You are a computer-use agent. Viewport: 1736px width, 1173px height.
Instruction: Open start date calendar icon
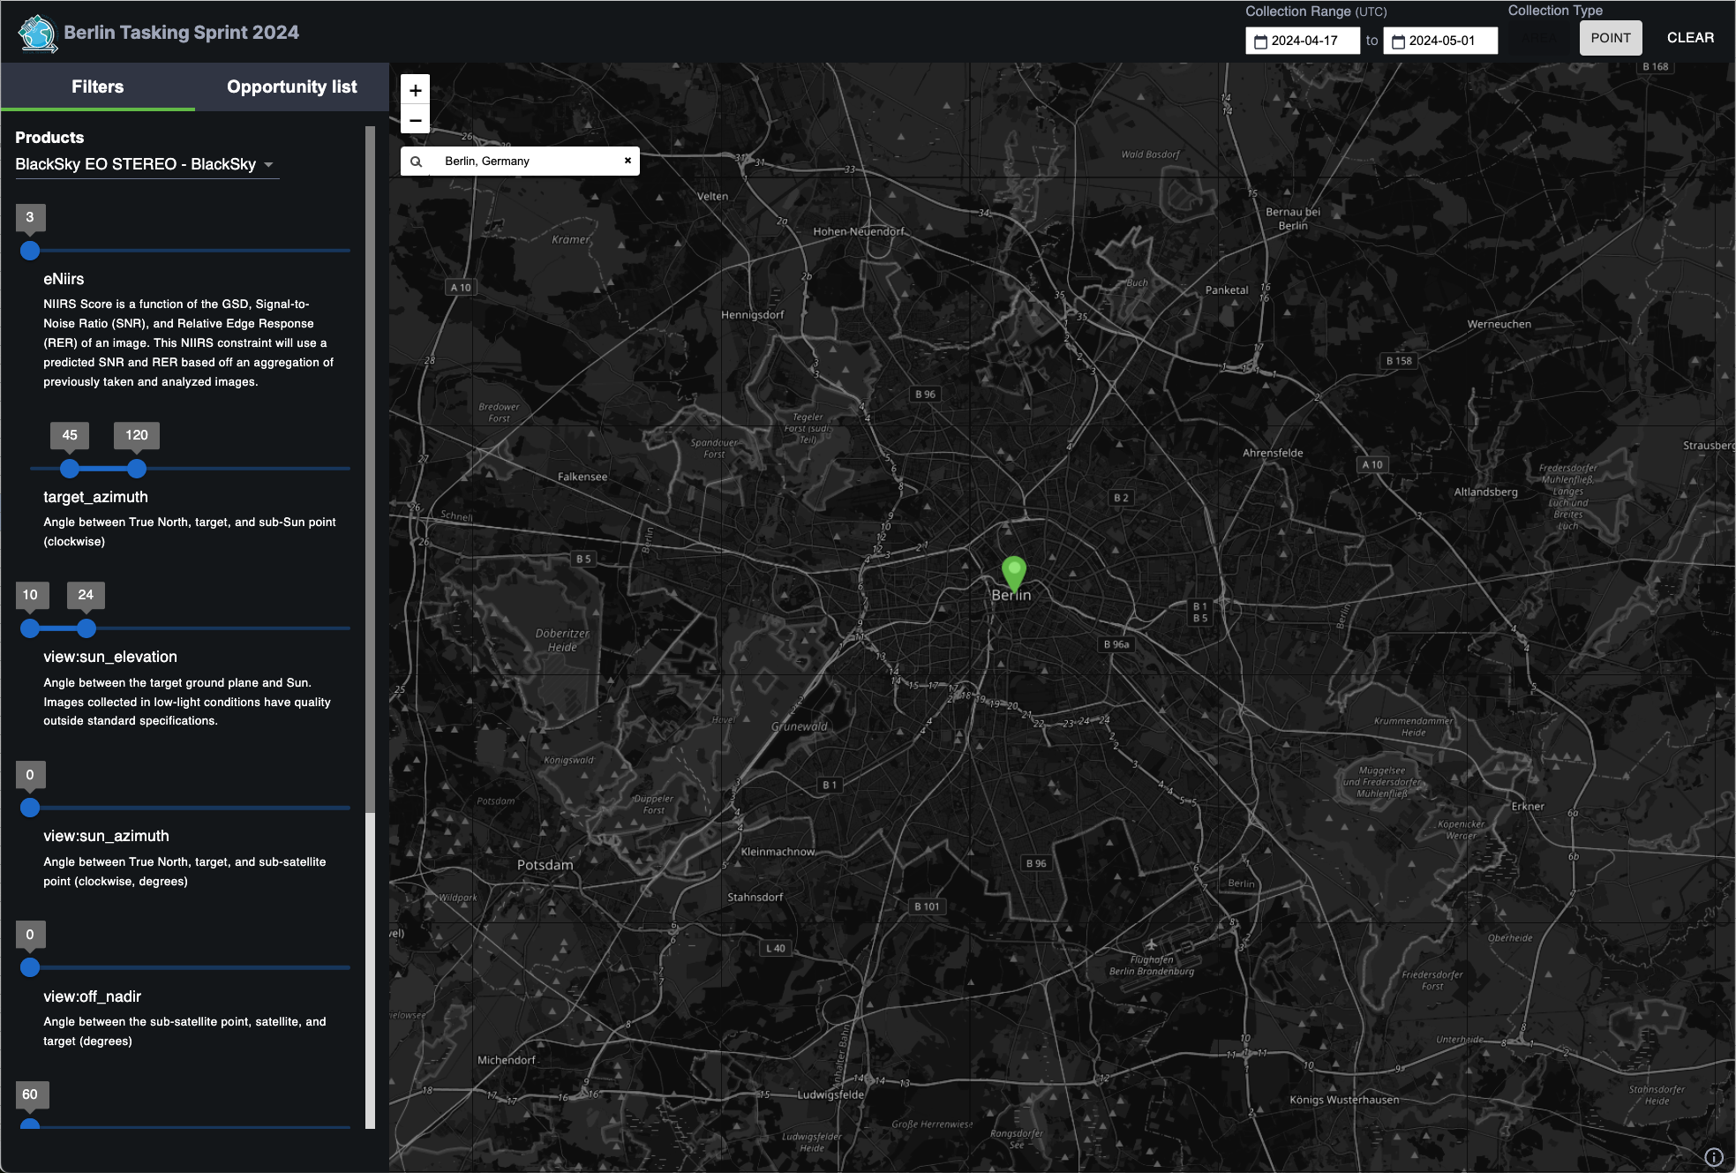click(1260, 41)
